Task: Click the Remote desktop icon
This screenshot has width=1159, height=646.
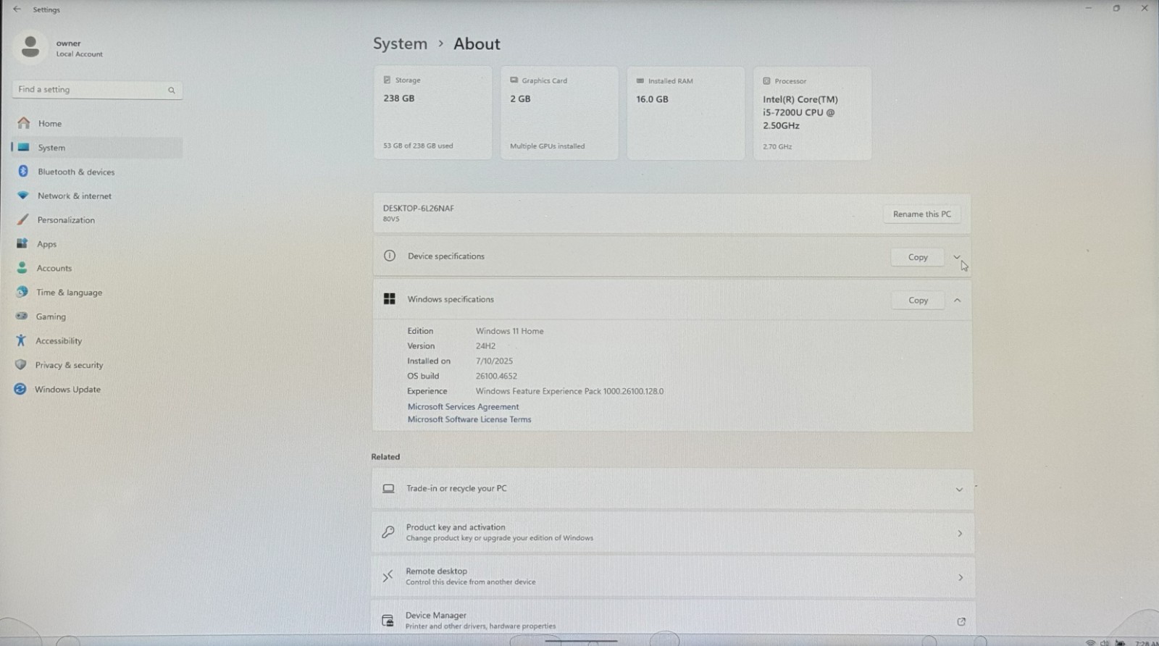Action: coord(388,576)
